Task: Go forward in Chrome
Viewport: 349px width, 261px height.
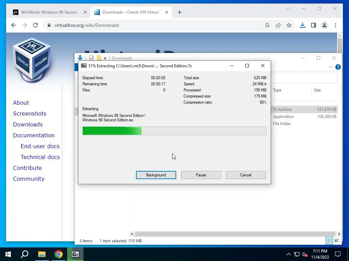Action: 25,25
